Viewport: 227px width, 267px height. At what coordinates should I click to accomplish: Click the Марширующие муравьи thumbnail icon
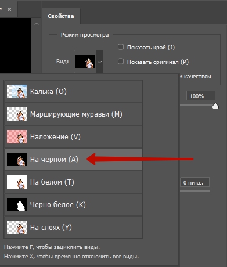(x=17, y=114)
